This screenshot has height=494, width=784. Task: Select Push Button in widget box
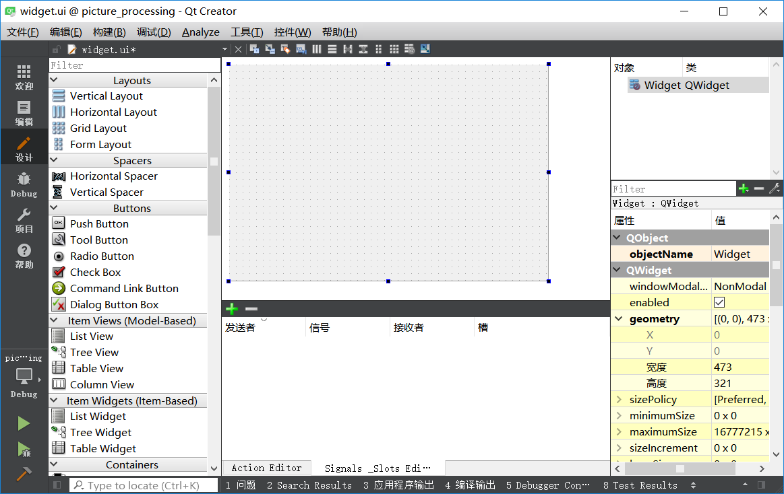pyautogui.click(x=98, y=224)
